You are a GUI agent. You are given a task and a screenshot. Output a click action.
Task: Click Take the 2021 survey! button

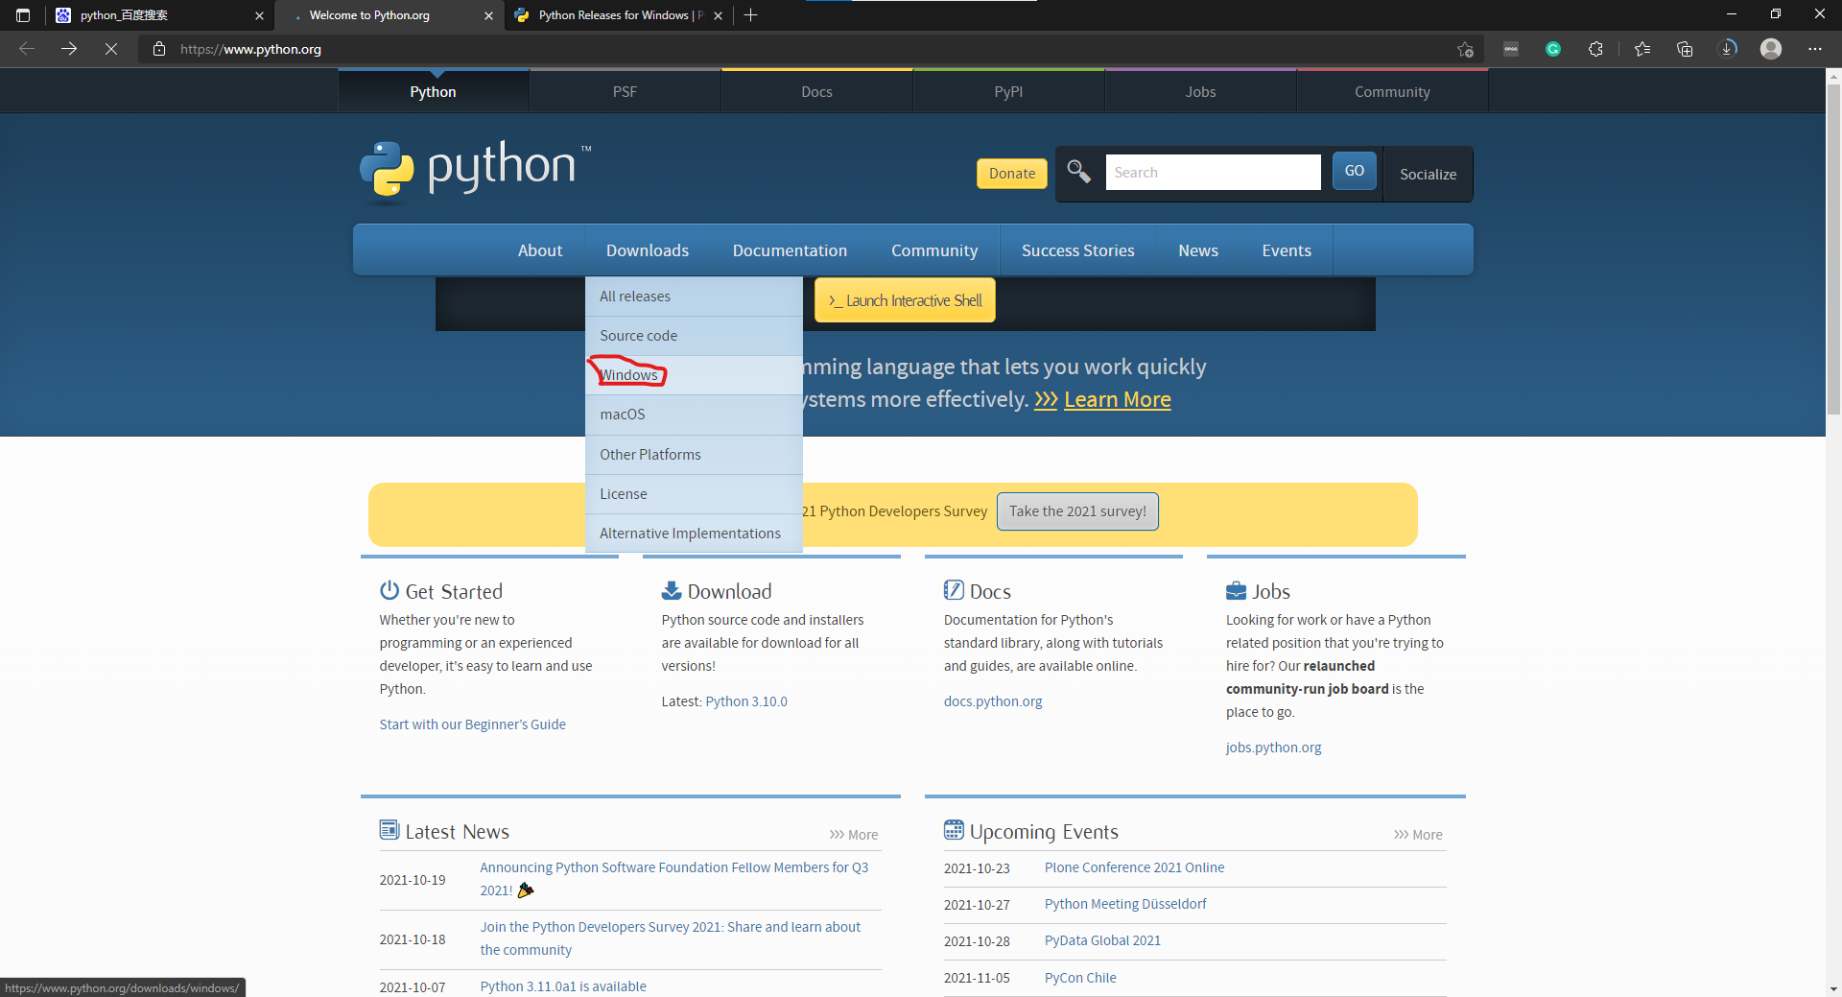click(1077, 511)
